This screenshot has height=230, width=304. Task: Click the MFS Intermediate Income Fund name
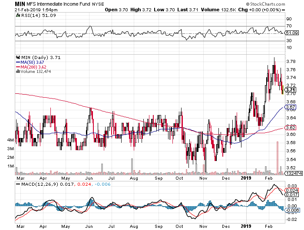58,4
